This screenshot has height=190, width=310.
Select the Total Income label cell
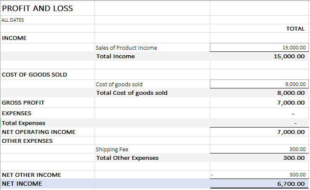[x=115, y=56]
